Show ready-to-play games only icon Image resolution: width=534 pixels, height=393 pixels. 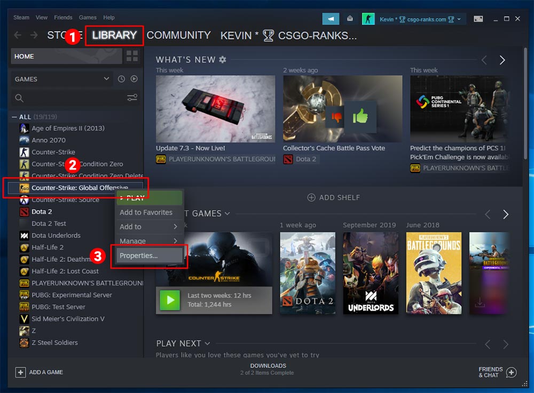(134, 79)
